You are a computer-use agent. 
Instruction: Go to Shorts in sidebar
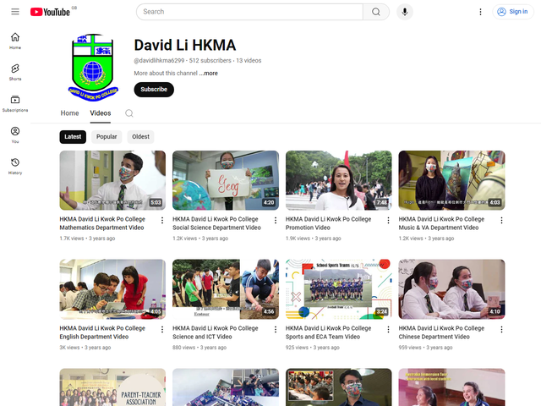[15, 72]
